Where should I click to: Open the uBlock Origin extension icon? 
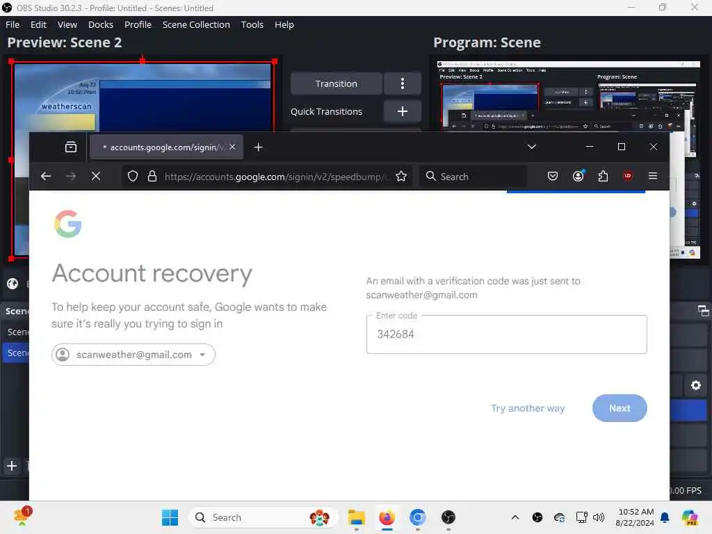(628, 176)
